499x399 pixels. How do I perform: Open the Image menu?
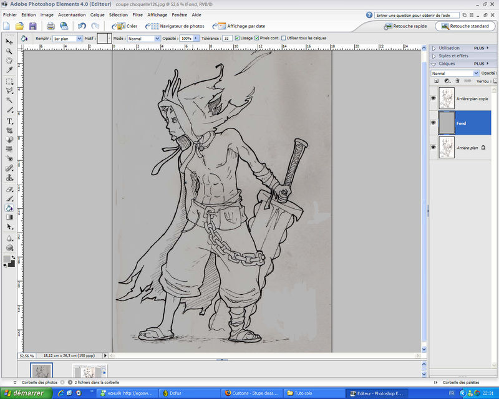(x=47, y=15)
